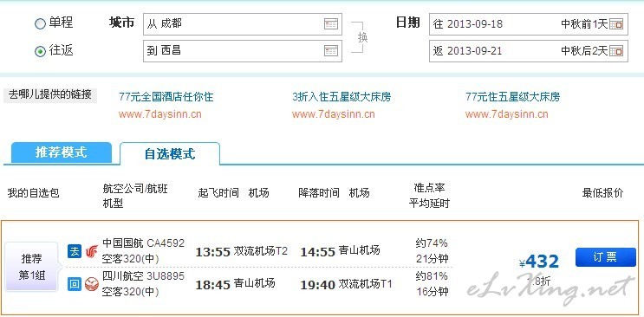The height and width of the screenshot is (317, 644).
Task: Click the 往 2013-09-18 date field
Action: point(528,23)
